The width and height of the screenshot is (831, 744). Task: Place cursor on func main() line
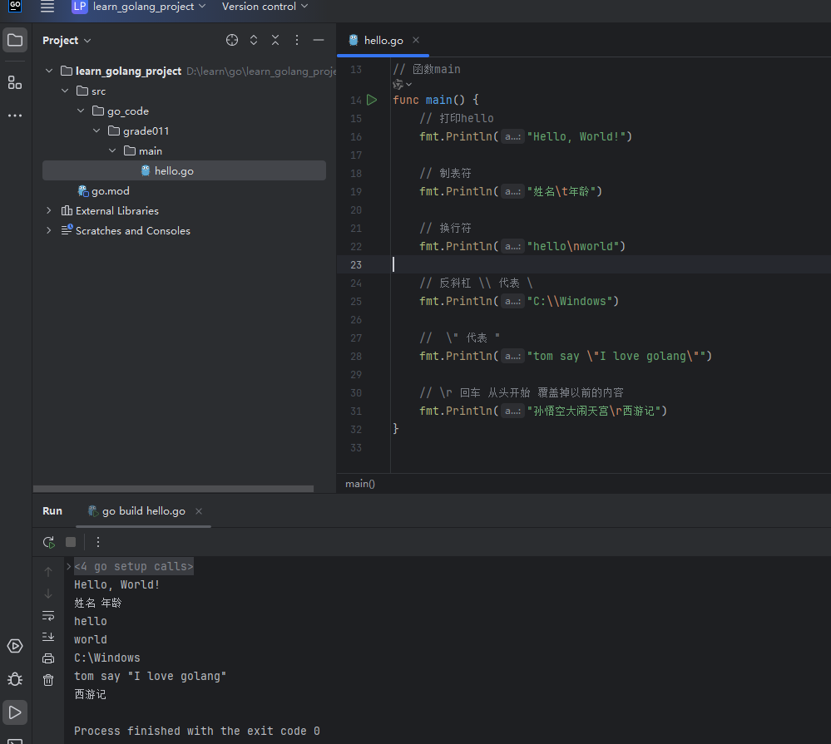pos(436,100)
